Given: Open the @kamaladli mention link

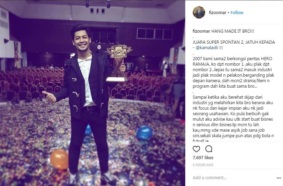Looking at the screenshot, I should (x=207, y=47).
